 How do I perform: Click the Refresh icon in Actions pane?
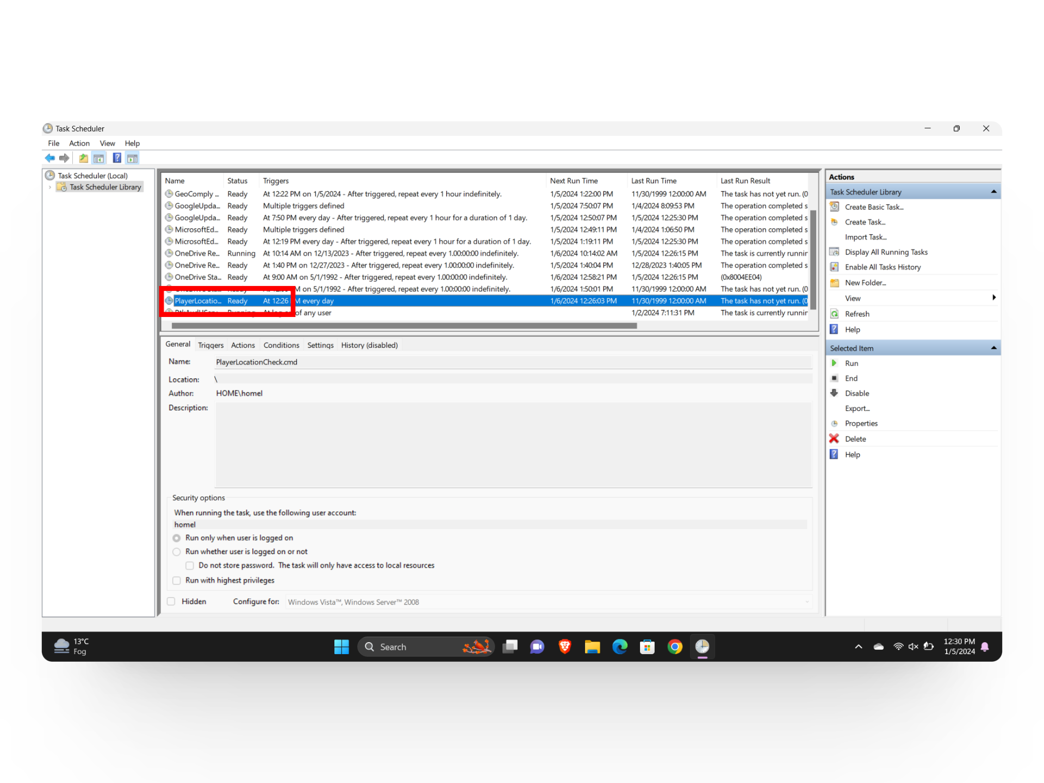tap(834, 314)
